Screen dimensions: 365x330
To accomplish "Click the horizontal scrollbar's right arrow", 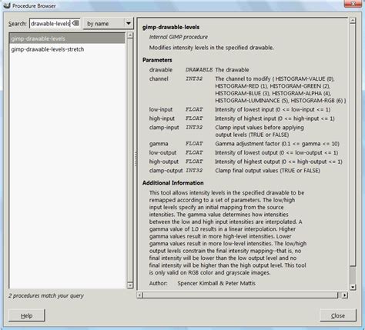I will click(x=345, y=295).
